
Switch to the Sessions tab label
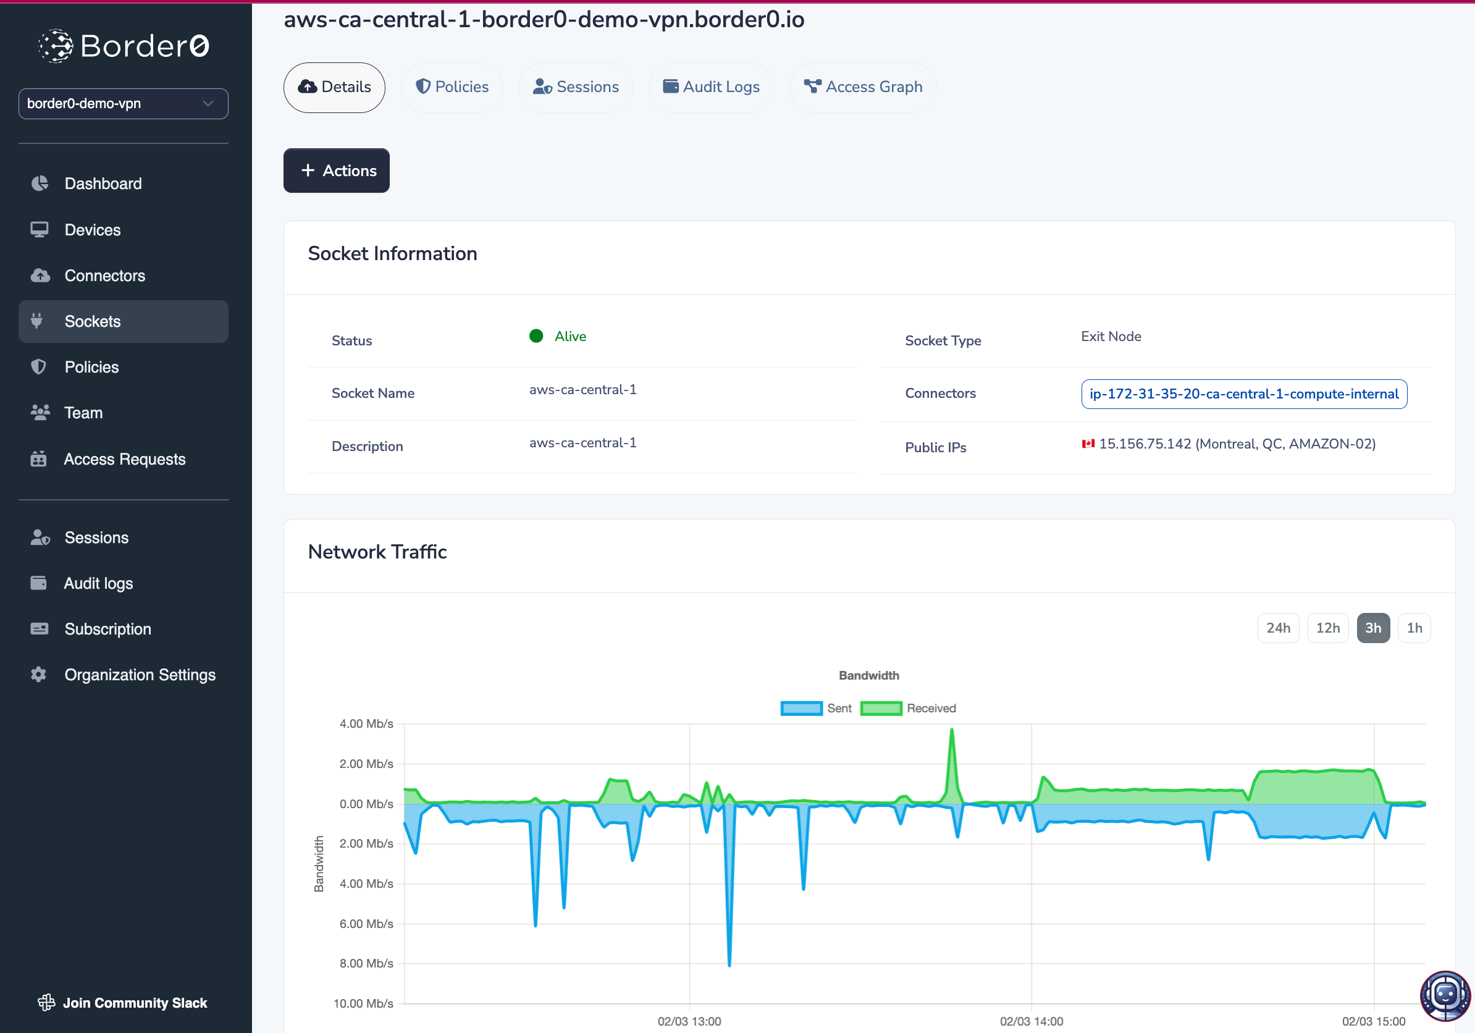[588, 86]
